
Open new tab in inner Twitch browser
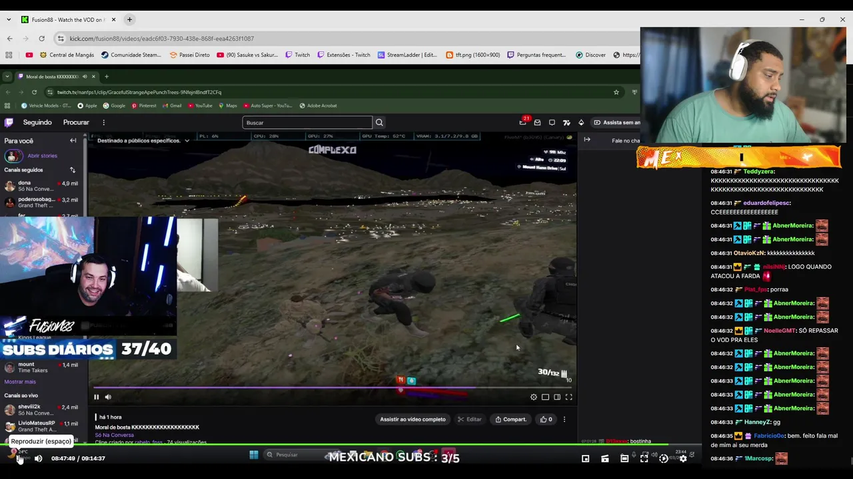pos(106,77)
